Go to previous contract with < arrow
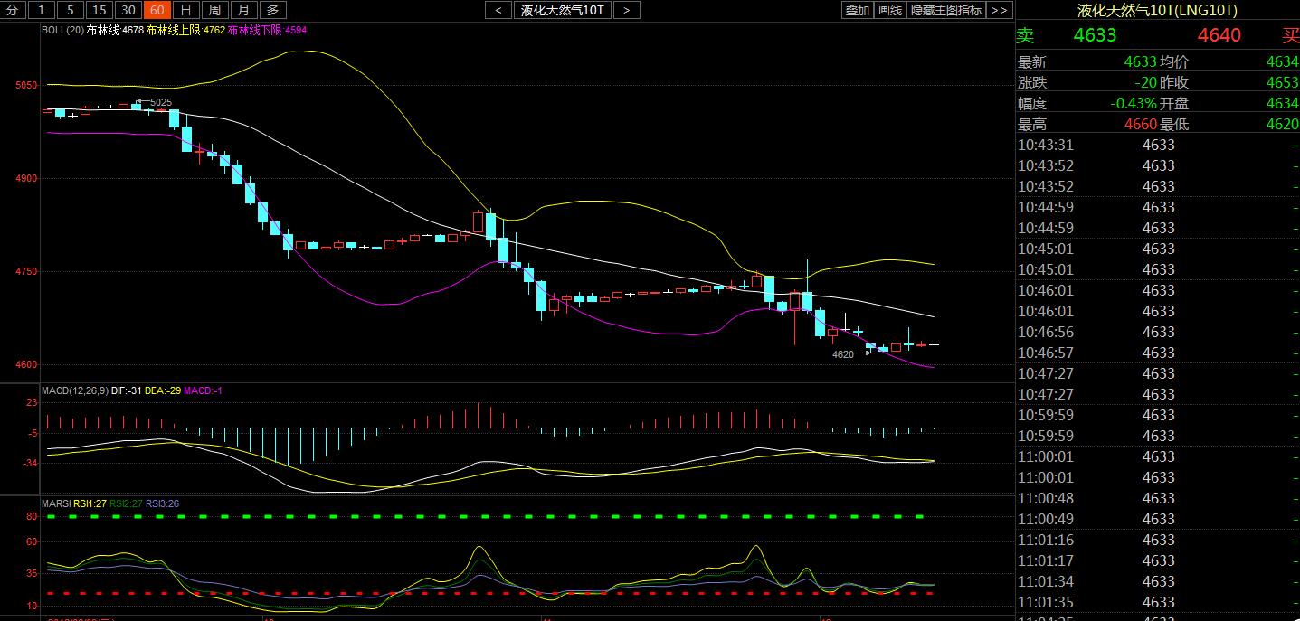This screenshot has width=1300, height=621. tap(498, 10)
